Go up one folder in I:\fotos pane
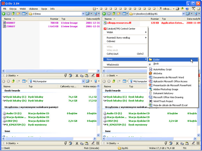Image resolution: width=202 pixels, height=151 pixels. (13, 13)
